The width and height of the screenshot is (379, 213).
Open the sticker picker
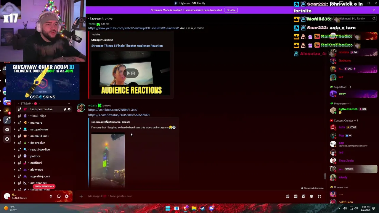tap(303, 196)
